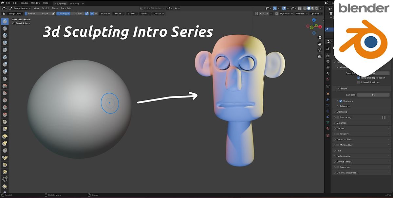Viewport: 393px width, 198px height.
Task: Switch to the Shading workspace tab
Action: (74, 3)
